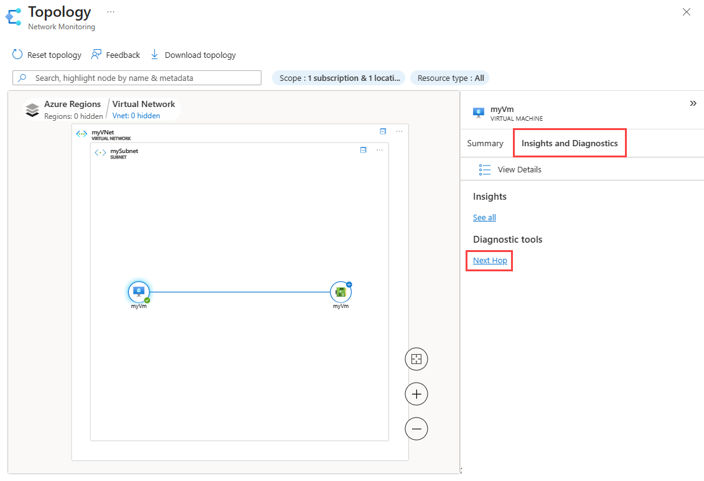Viewport: 704px width, 481px height.
Task: Collapse the mySubnet container
Action: pyautogui.click(x=364, y=150)
